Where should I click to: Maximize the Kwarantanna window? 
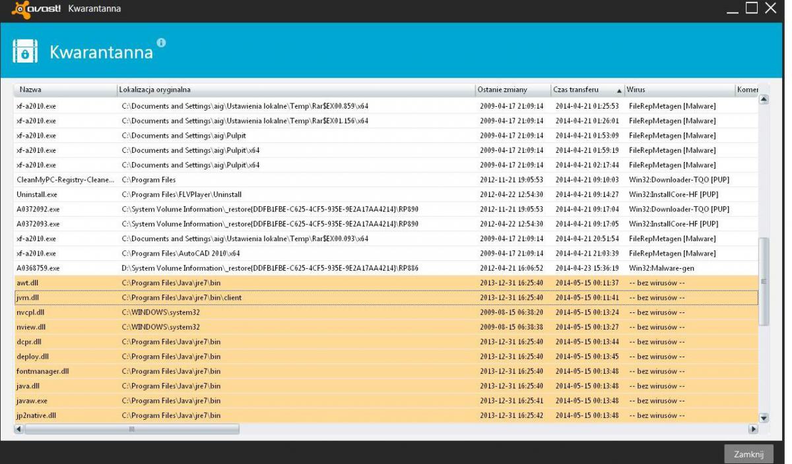(752, 8)
